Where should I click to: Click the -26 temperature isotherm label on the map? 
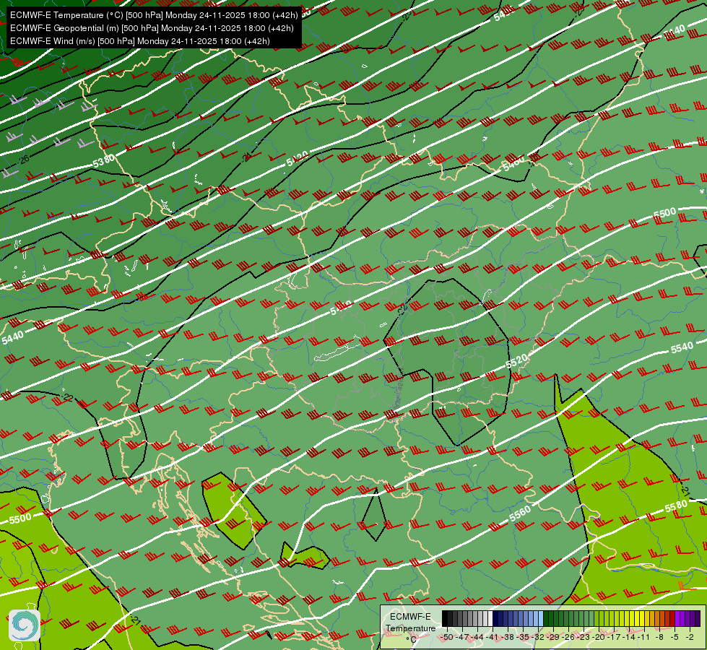[x=24, y=159]
